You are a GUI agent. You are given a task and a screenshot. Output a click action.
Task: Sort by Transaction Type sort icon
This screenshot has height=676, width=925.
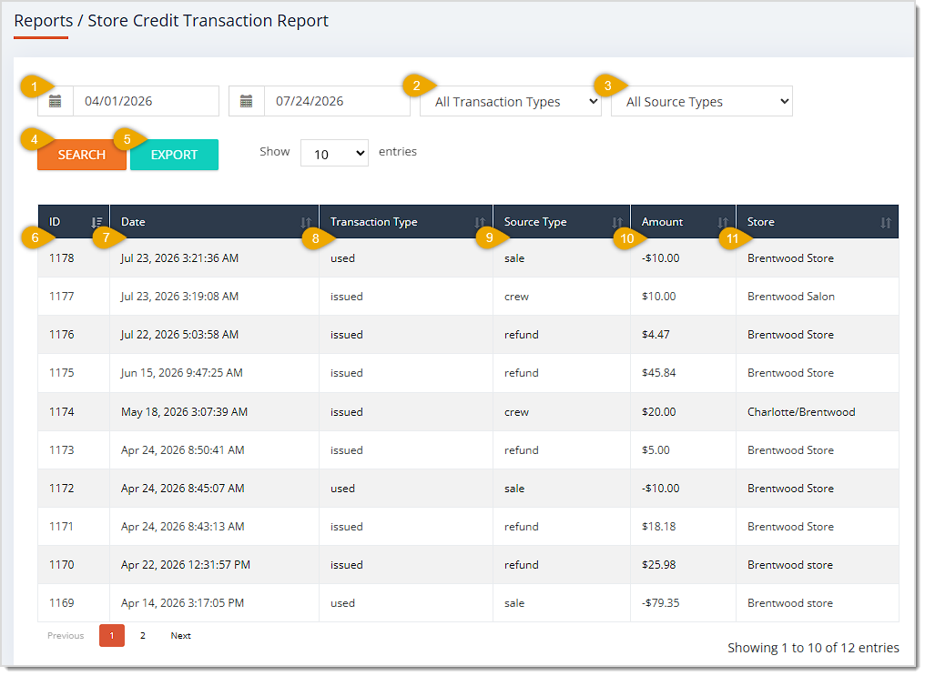tap(480, 223)
